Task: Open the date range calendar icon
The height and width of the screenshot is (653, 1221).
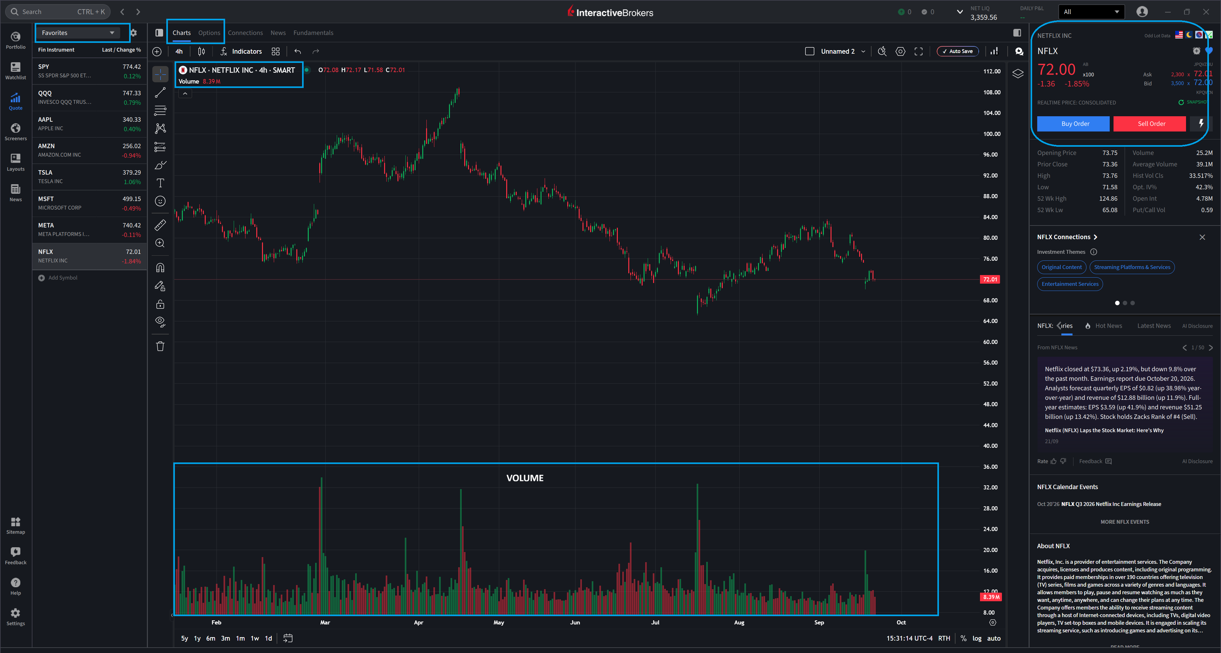Action: coord(288,638)
